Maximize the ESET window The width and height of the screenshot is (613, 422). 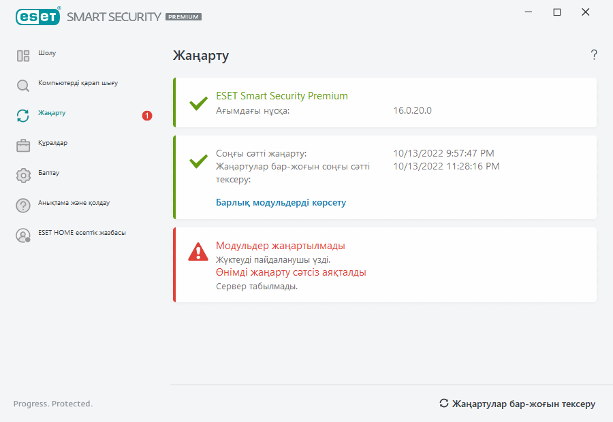click(557, 12)
